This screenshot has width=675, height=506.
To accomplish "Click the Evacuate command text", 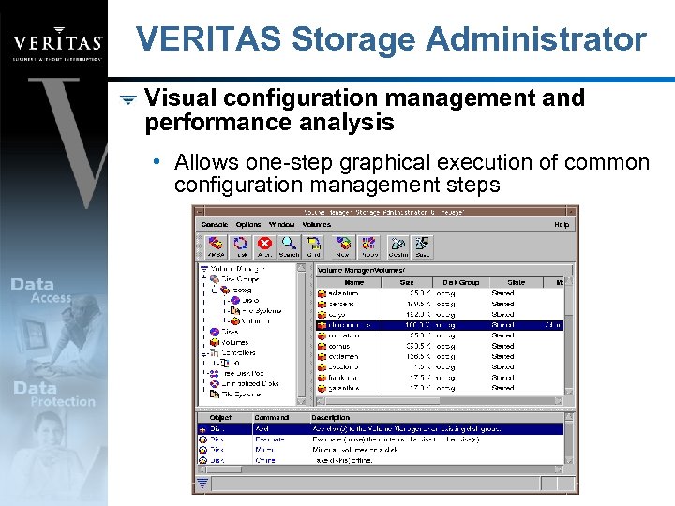I will point(269,439).
